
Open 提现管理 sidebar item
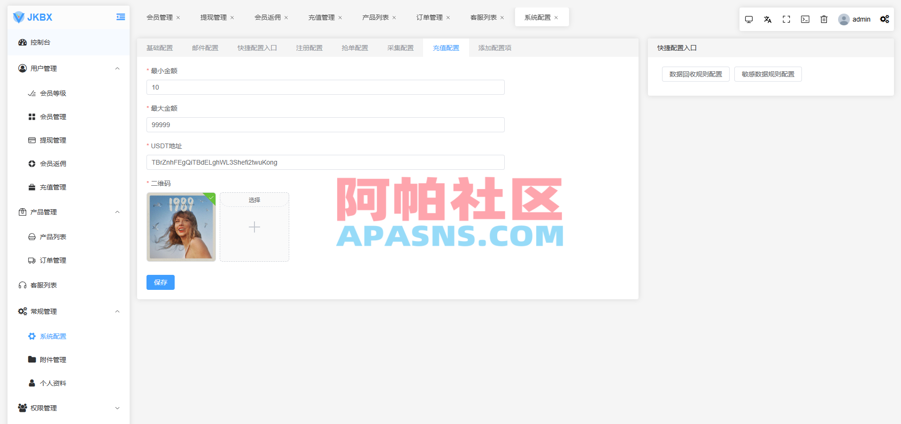[69, 140]
